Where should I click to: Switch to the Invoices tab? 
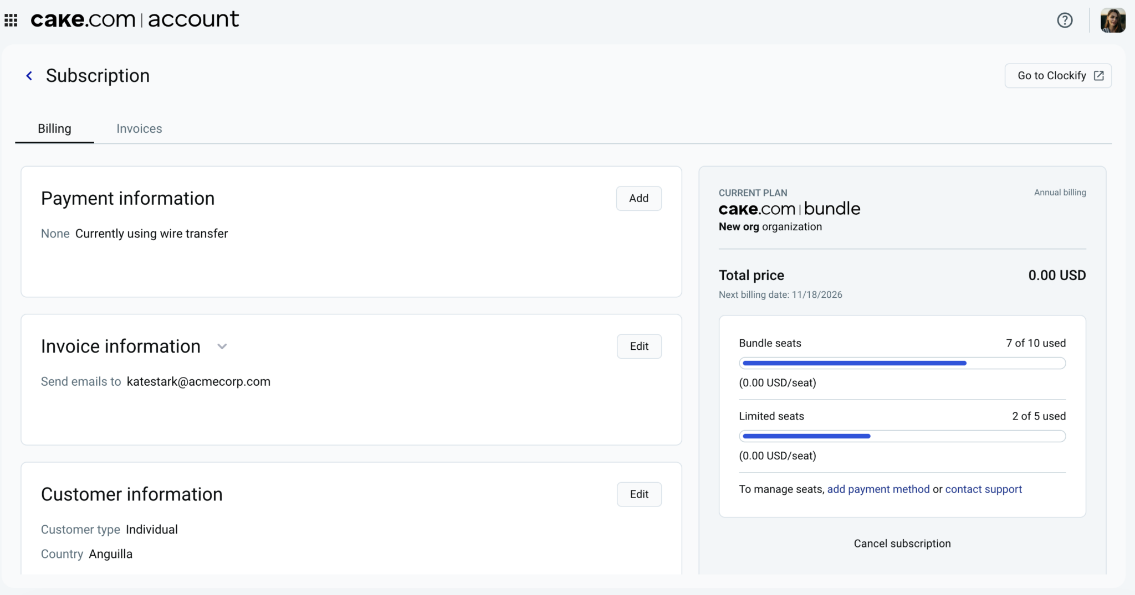pos(139,129)
